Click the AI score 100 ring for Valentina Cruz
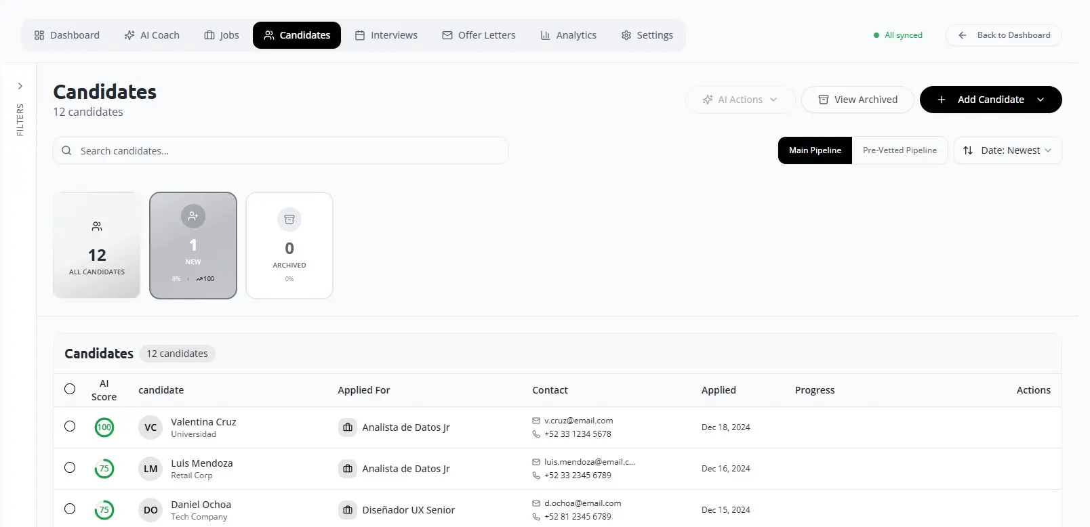Image resolution: width=1090 pixels, height=527 pixels. pyautogui.click(x=104, y=427)
